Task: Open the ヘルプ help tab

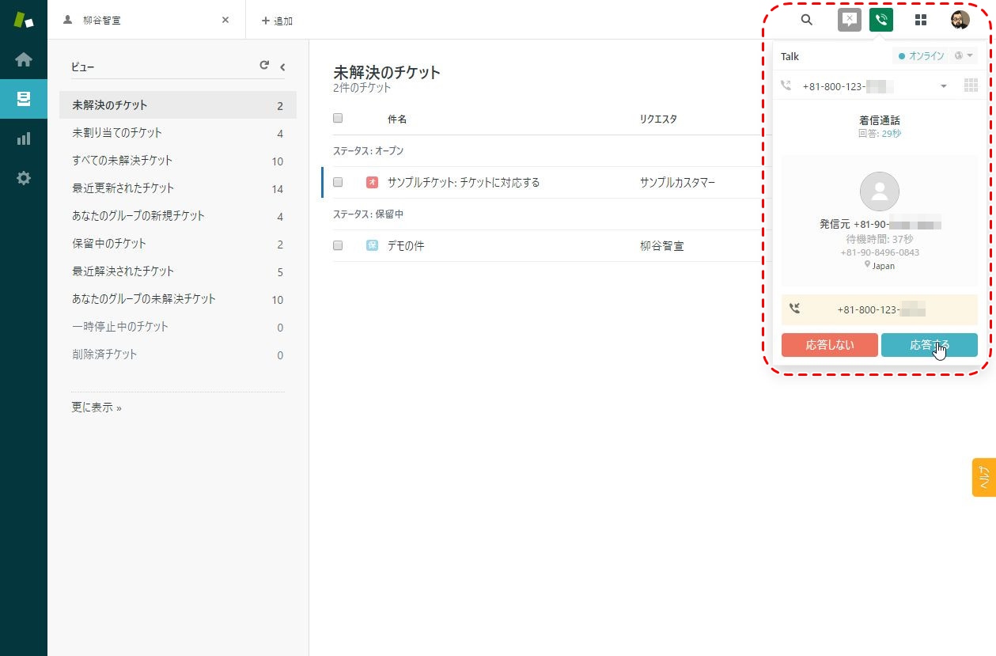Action: coord(984,477)
